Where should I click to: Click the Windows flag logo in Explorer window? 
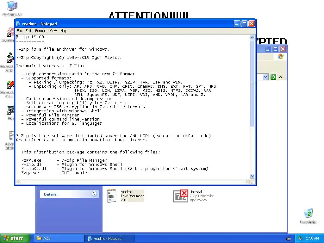pos(281,56)
